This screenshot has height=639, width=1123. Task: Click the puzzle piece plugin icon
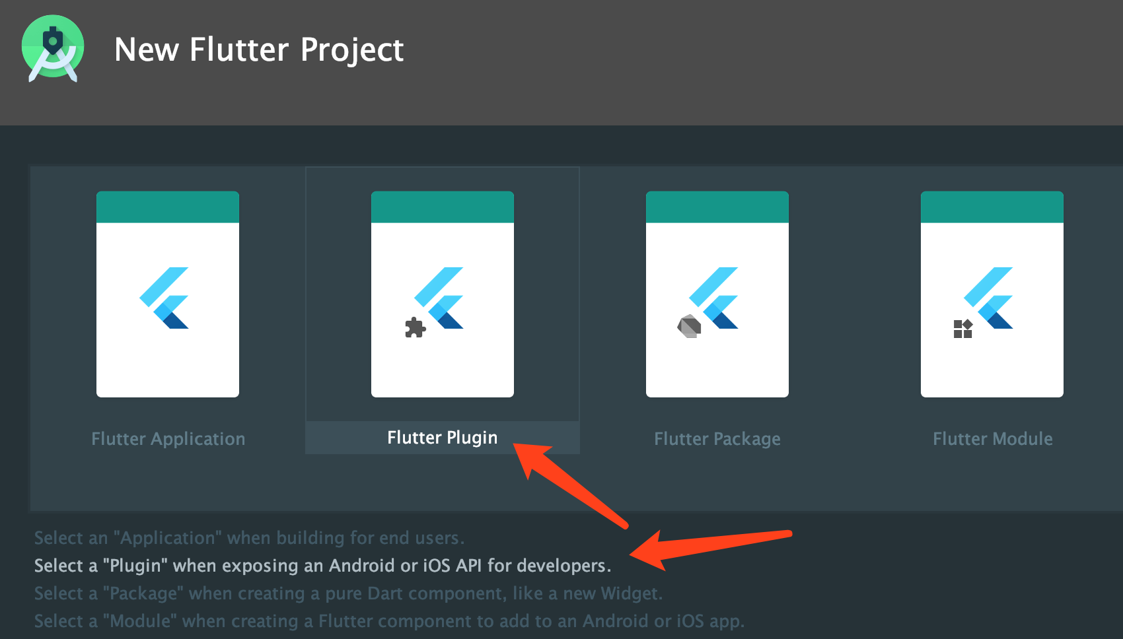pos(415,327)
